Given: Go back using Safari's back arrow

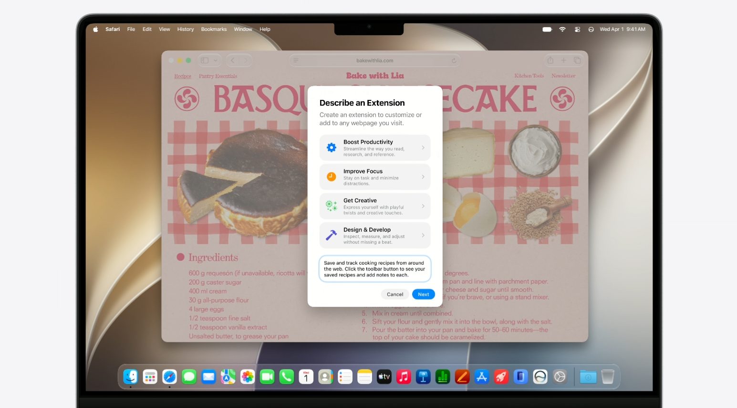Looking at the screenshot, I should [x=233, y=60].
